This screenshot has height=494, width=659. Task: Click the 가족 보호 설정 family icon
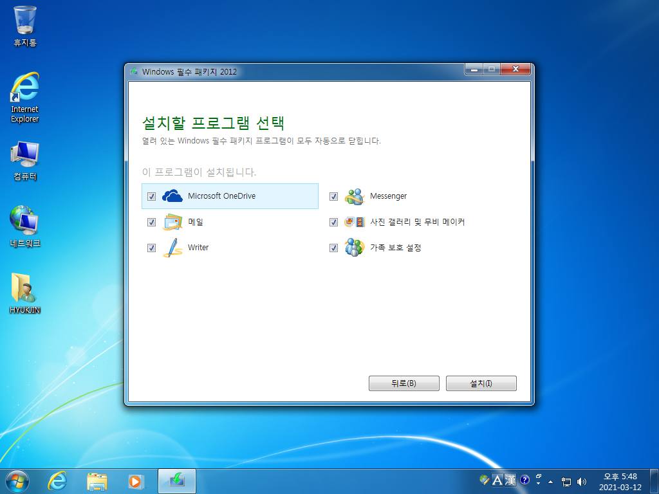[x=355, y=248]
